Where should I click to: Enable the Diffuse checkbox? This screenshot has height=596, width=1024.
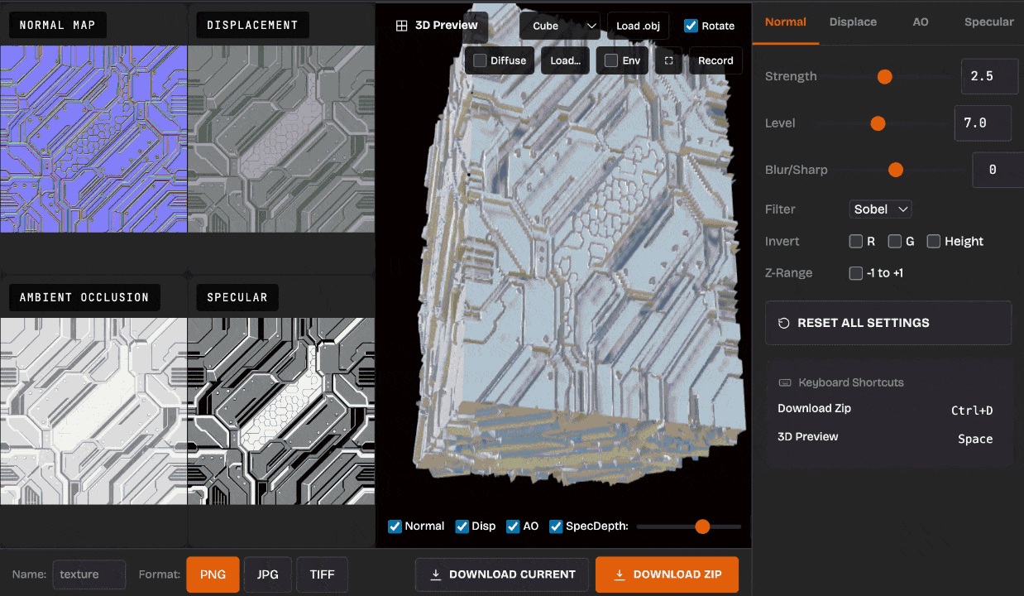(x=480, y=60)
